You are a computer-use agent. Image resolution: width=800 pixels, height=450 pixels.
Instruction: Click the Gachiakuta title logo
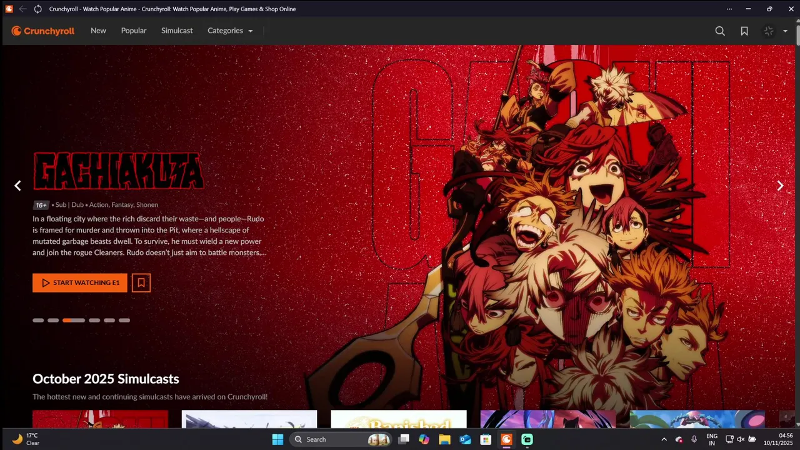pos(118,171)
